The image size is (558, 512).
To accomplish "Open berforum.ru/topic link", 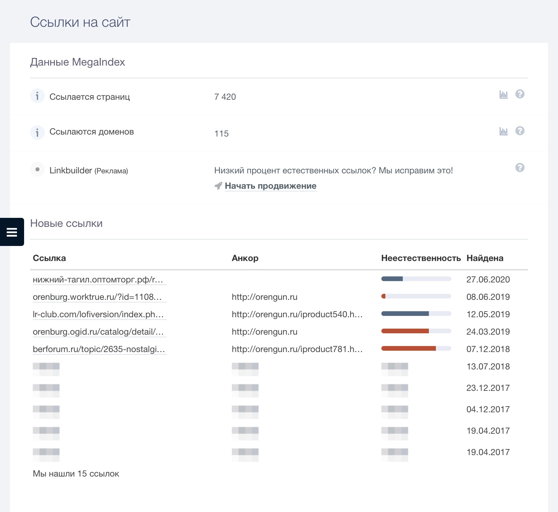I will coord(99,349).
